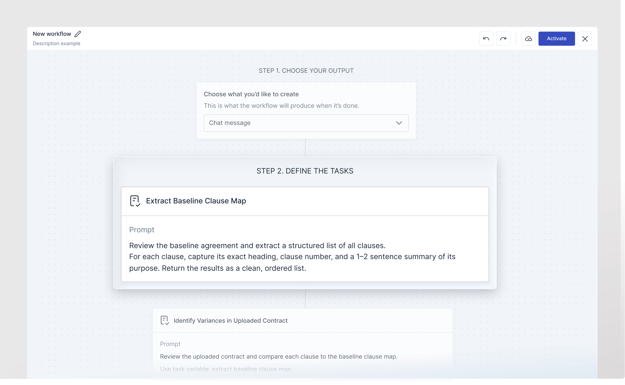Click the document-check icon beside Identify Variances
The height and width of the screenshot is (385, 625).
165,321
